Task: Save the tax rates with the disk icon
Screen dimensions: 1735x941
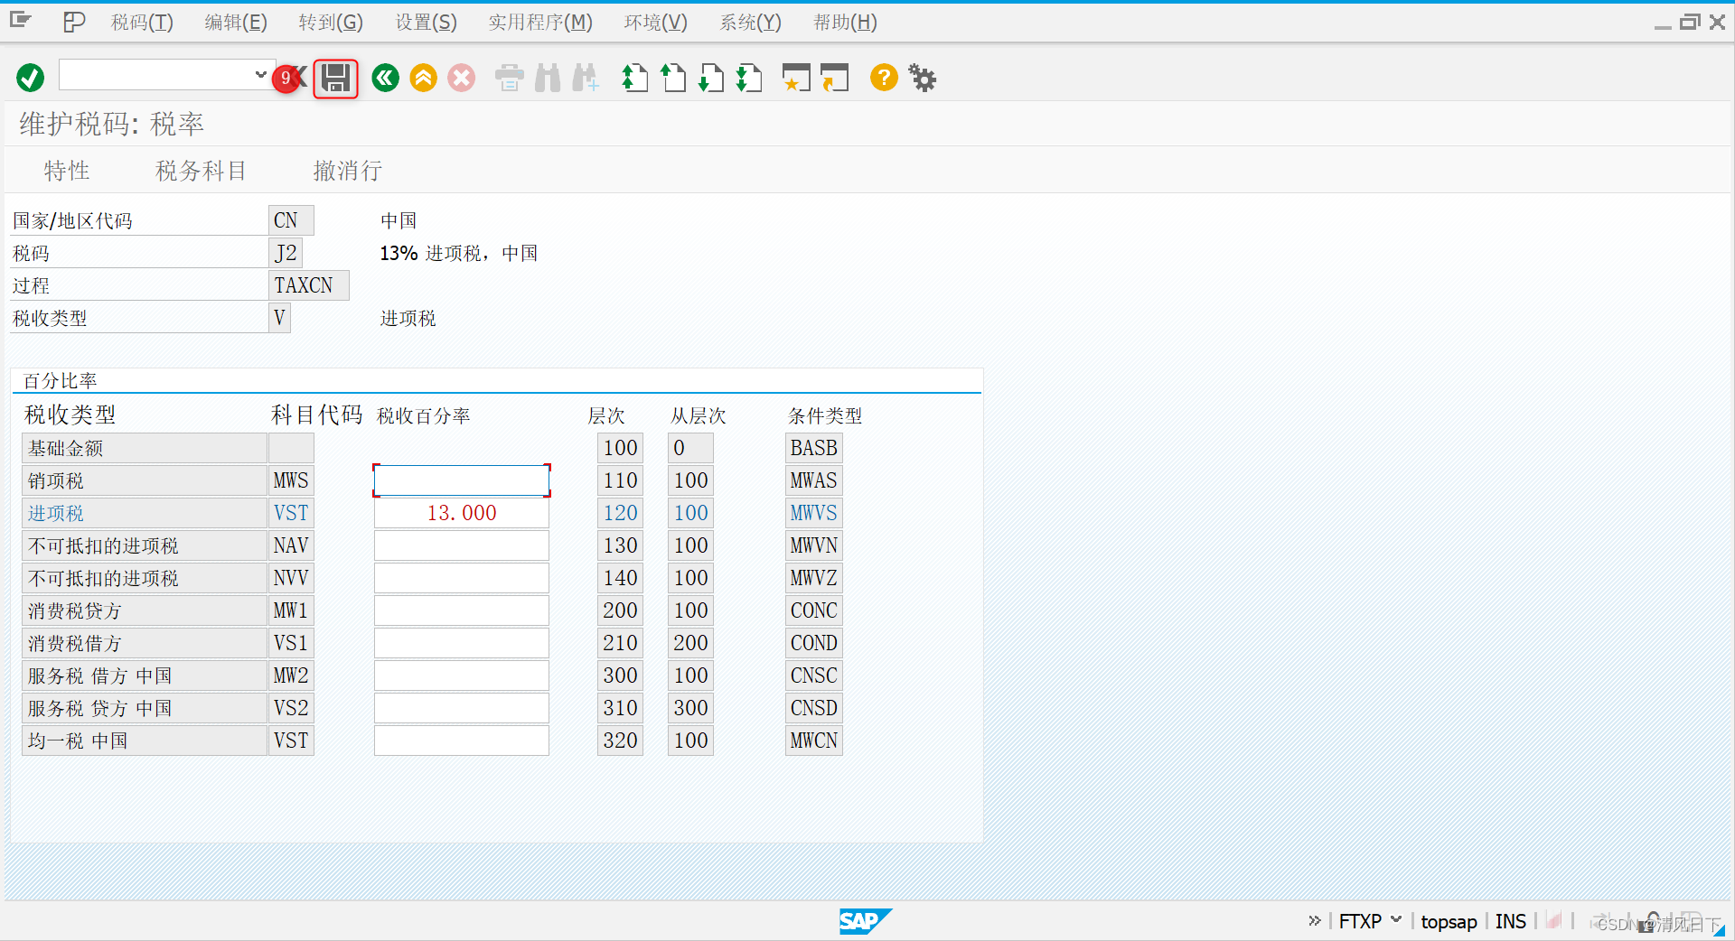Action: coord(334,79)
